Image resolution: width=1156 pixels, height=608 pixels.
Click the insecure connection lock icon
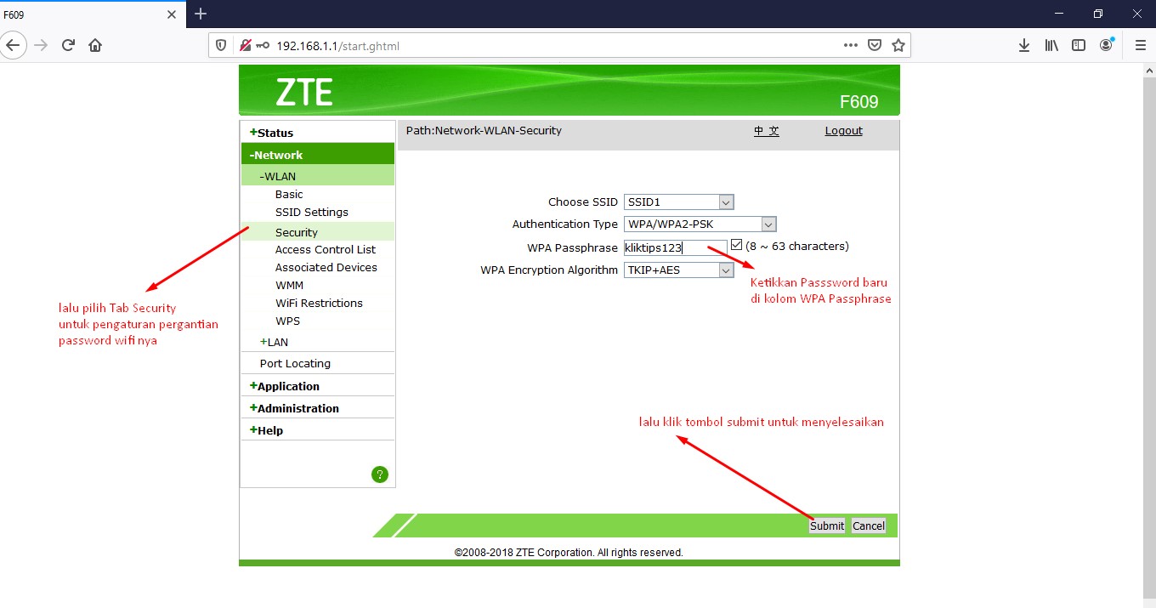245,46
